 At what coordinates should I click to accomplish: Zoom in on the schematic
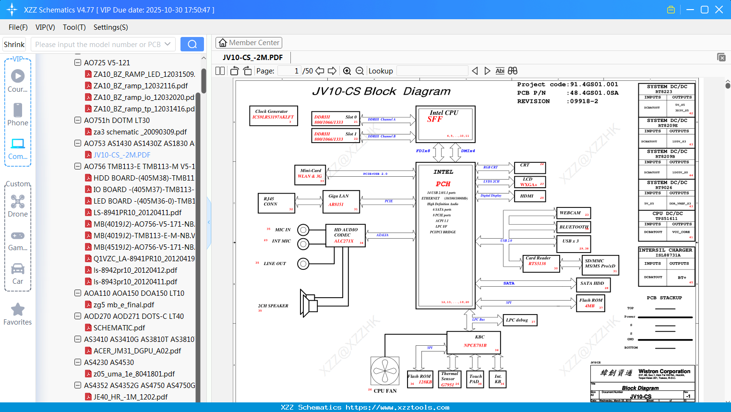[347, 71]
